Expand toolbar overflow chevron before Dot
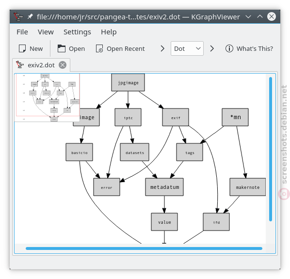Viewport: 290px width, 279px height. pos(162,48)
